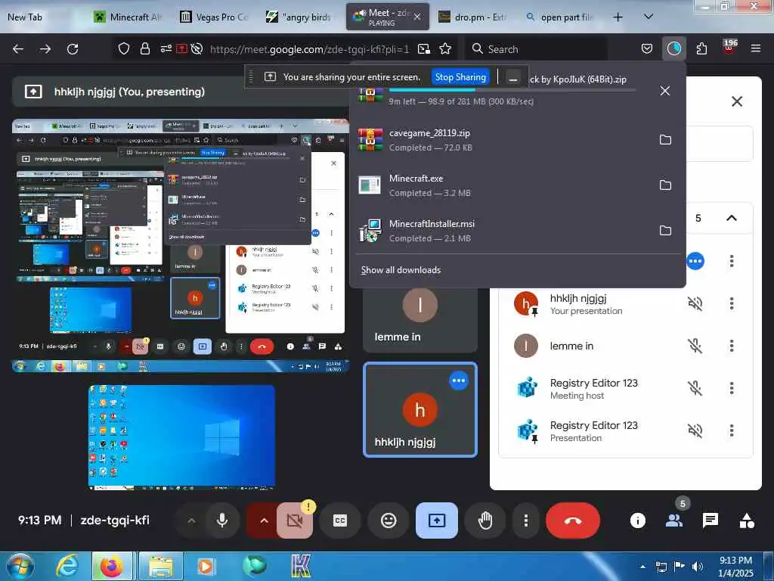Open options for Registry Editor 123 Presentation
The width and height of the screenshot is (774, 581).
[732, 430]
